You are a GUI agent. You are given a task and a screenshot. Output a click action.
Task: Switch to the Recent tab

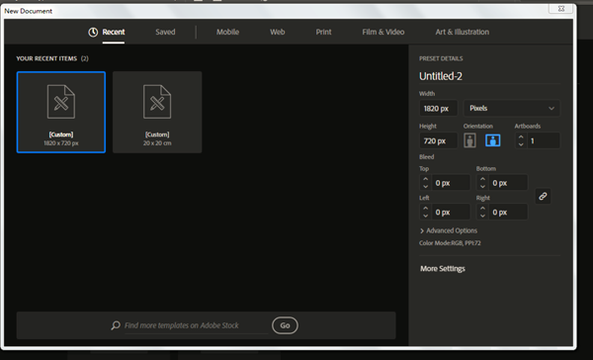[x=114, y=33]
